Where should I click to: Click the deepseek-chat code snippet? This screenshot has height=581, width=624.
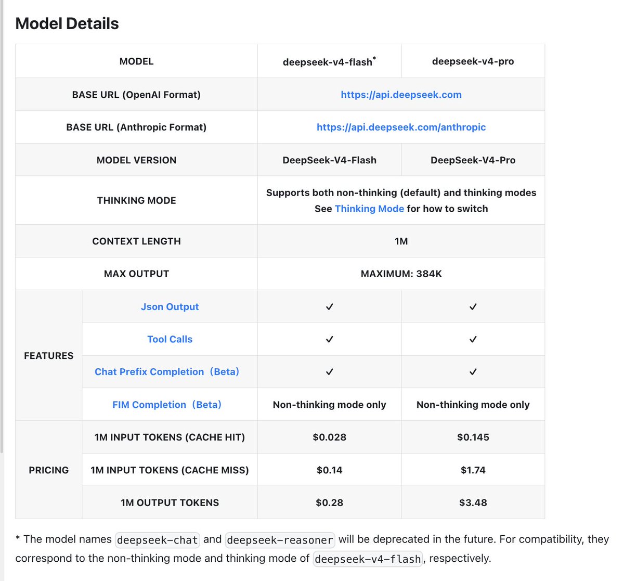pyautogui.click(x=158, y=540)
